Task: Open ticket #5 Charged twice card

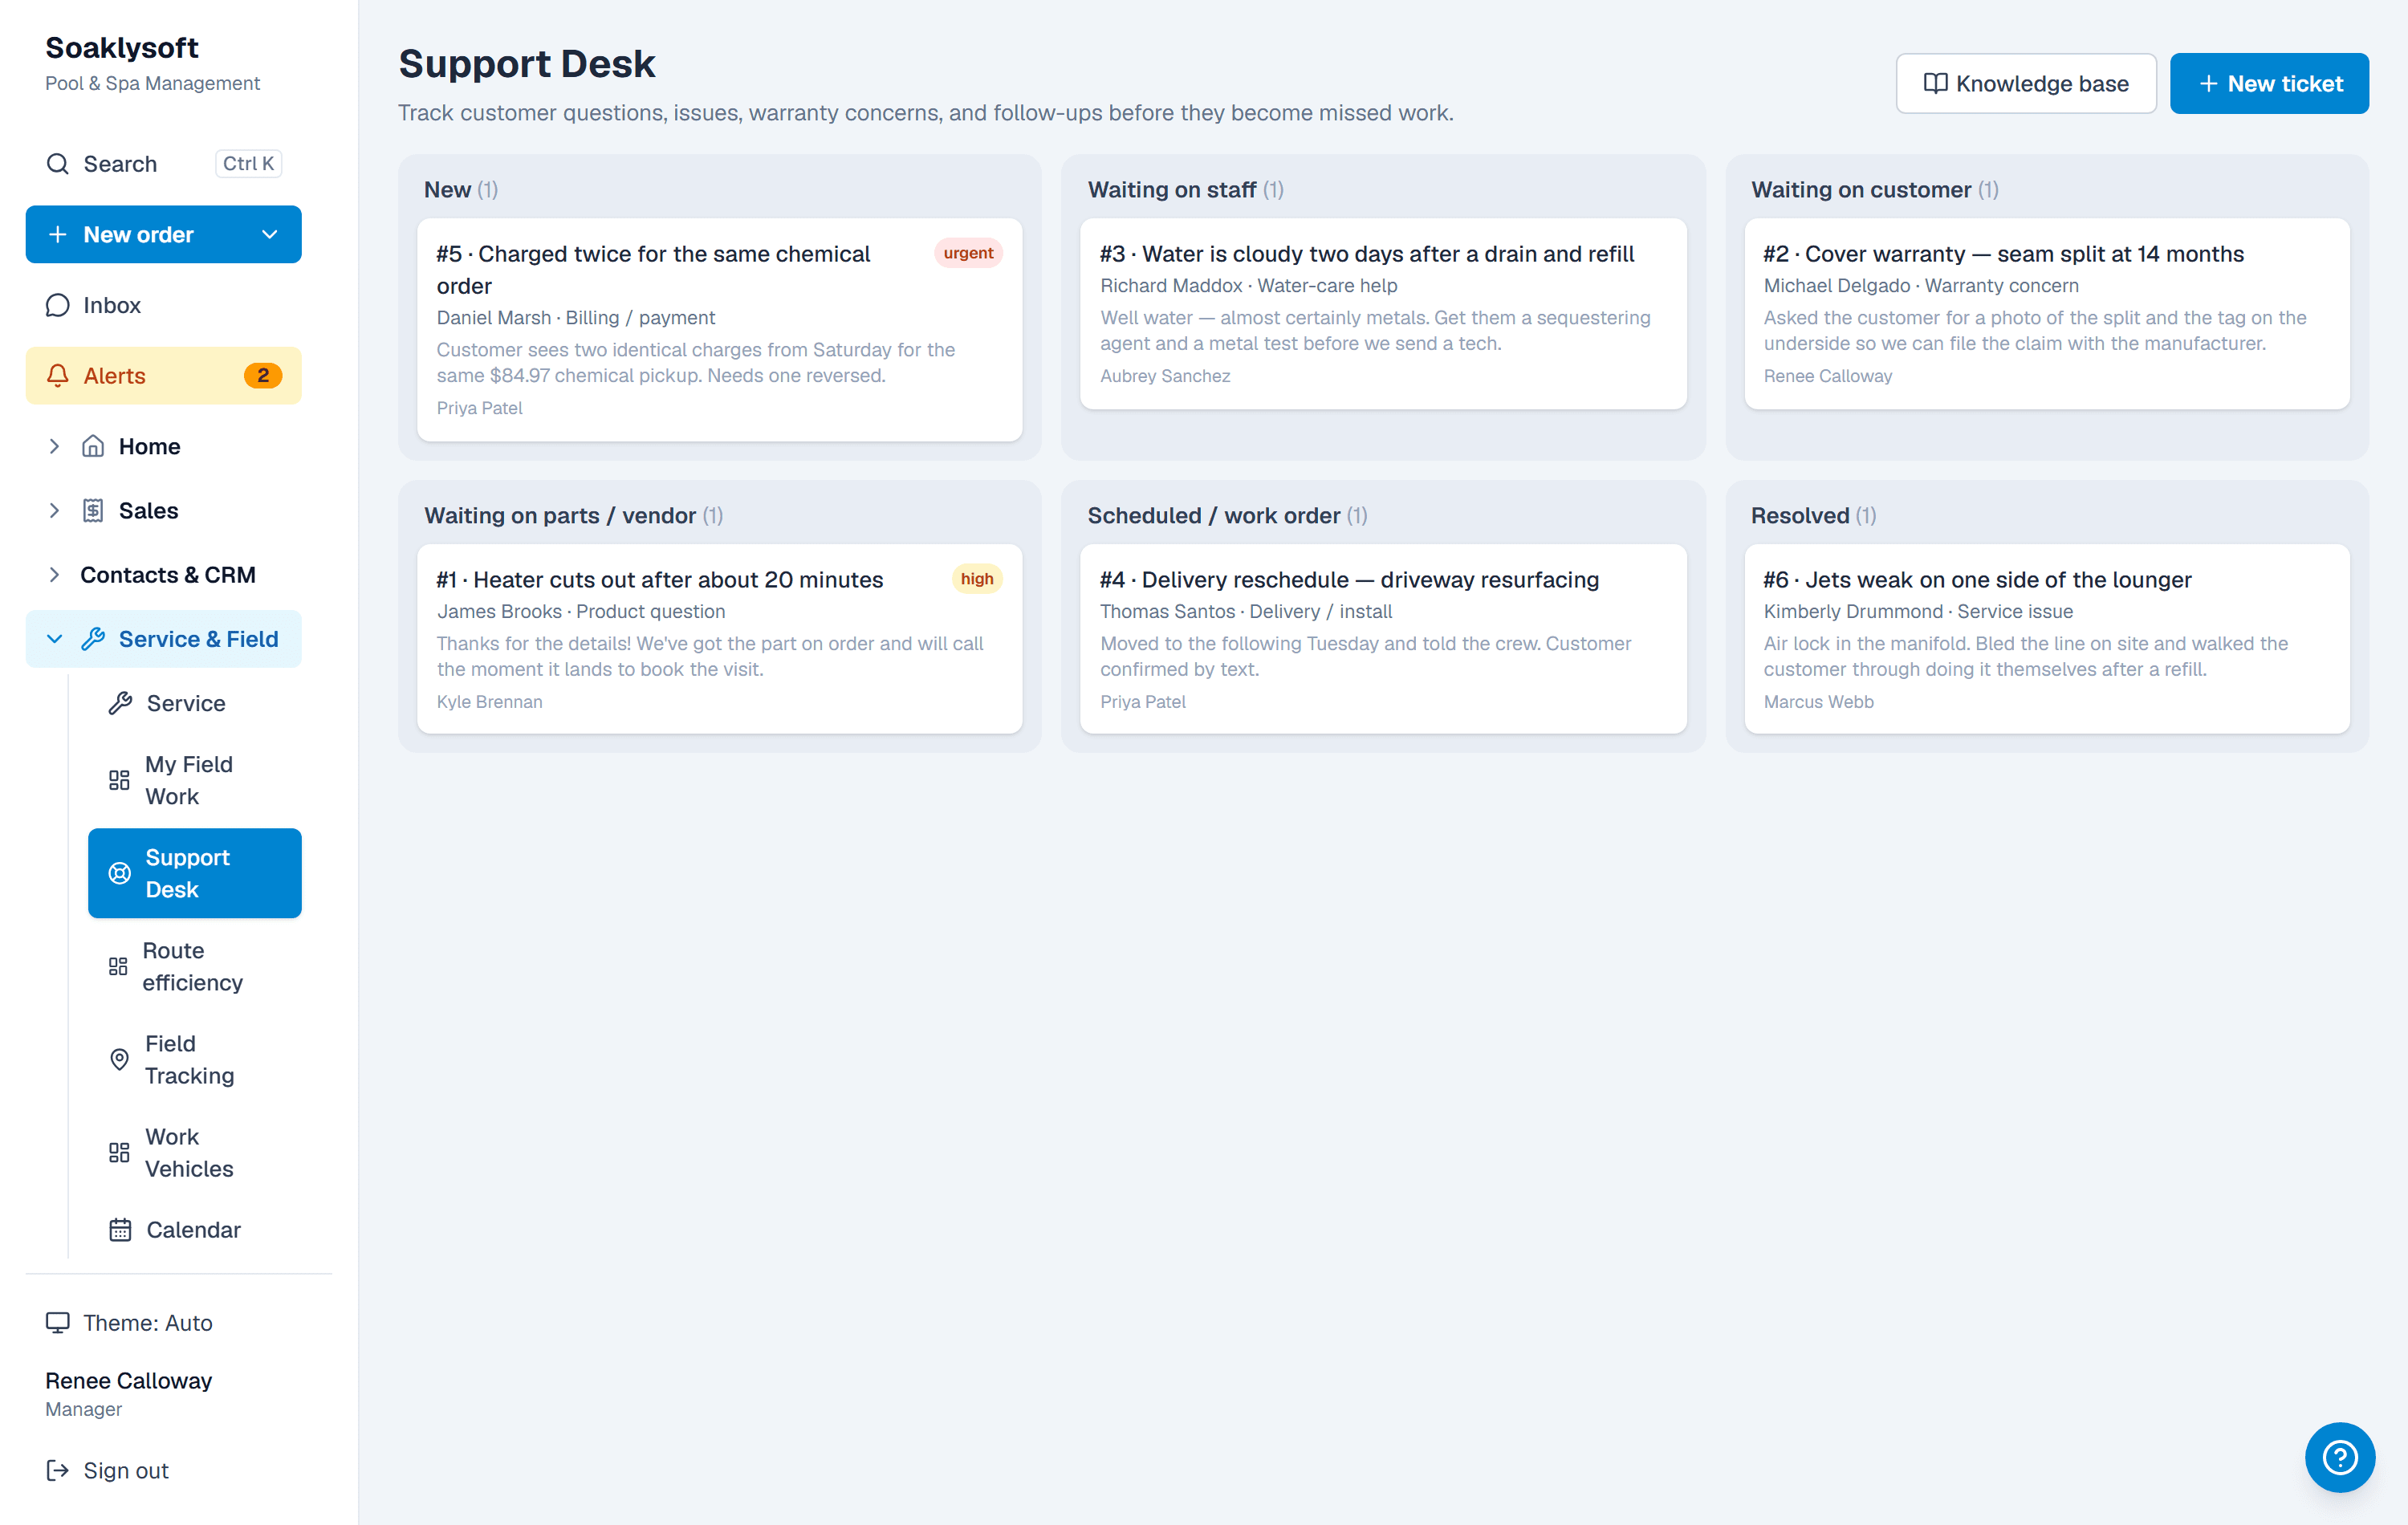Action: (719, 329)
